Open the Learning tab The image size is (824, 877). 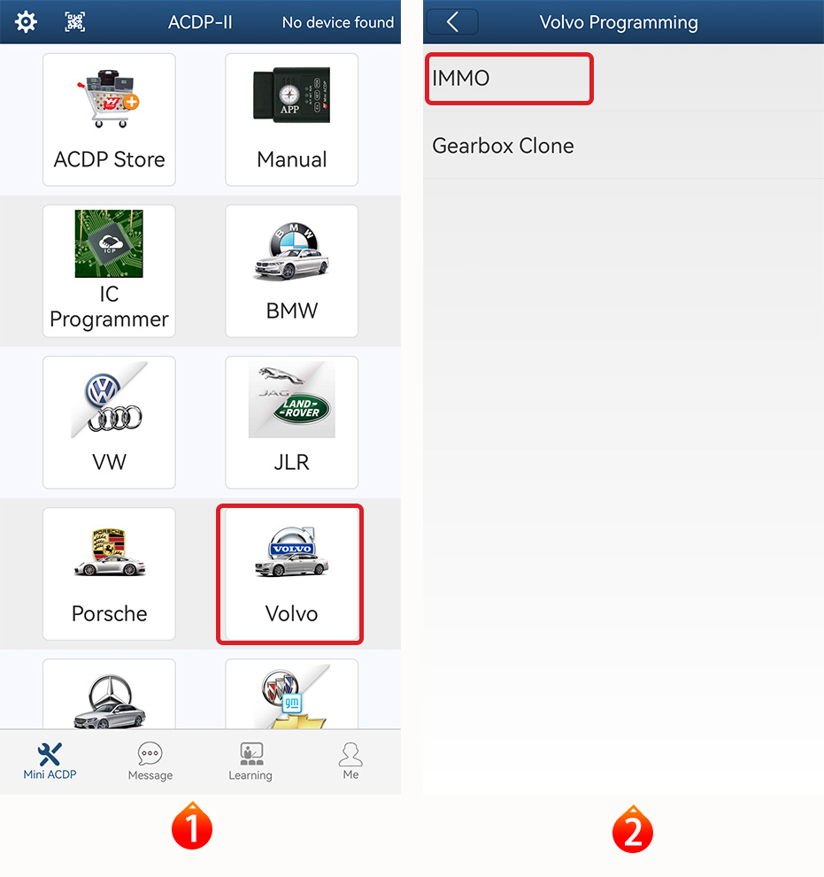(x=250, y=761)
